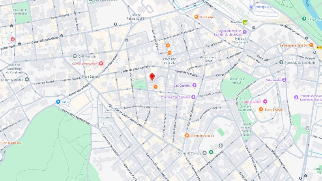Viewport: 322px width, 181px height.
Task: Click the CAP Montclar building icon
Action: tap(75, 56)
